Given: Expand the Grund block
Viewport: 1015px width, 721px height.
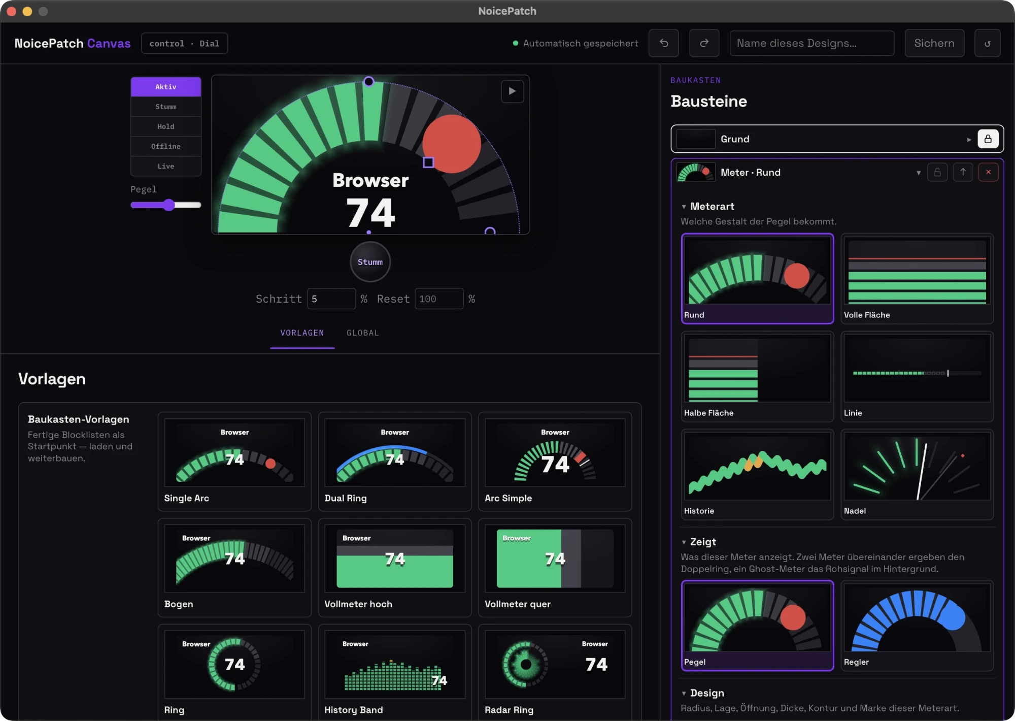Looking at the screenshot, I should point(968,140).
